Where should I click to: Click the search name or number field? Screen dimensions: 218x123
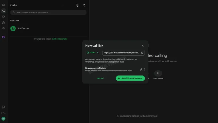[x=48, y=13]
